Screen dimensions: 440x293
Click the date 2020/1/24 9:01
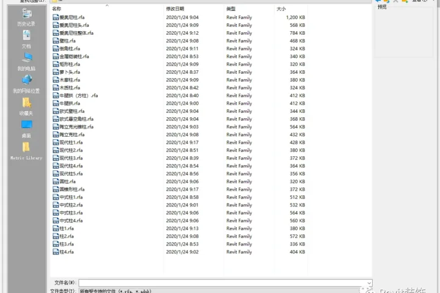182,205
